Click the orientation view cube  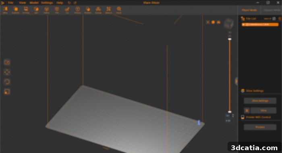click(x=228, y=23)
